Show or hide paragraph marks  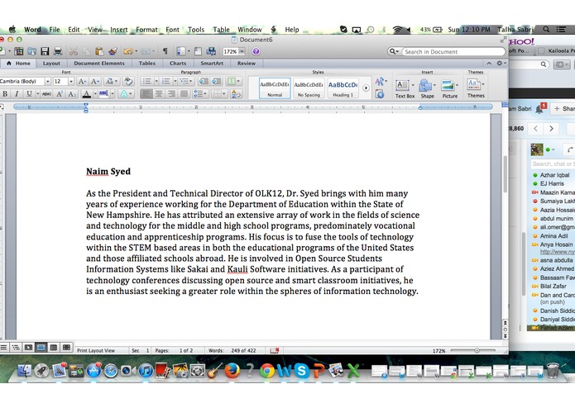point(165,51)
